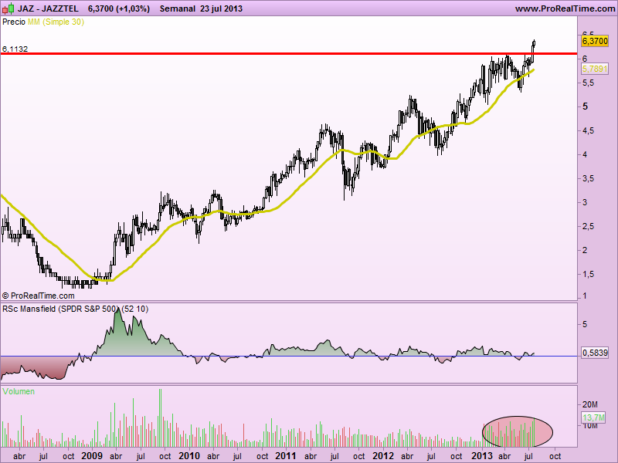Viewport: 618px width, 463px height.
Task: Click the quote 6,3700 (+1,03%) in header
Action: 119,8
